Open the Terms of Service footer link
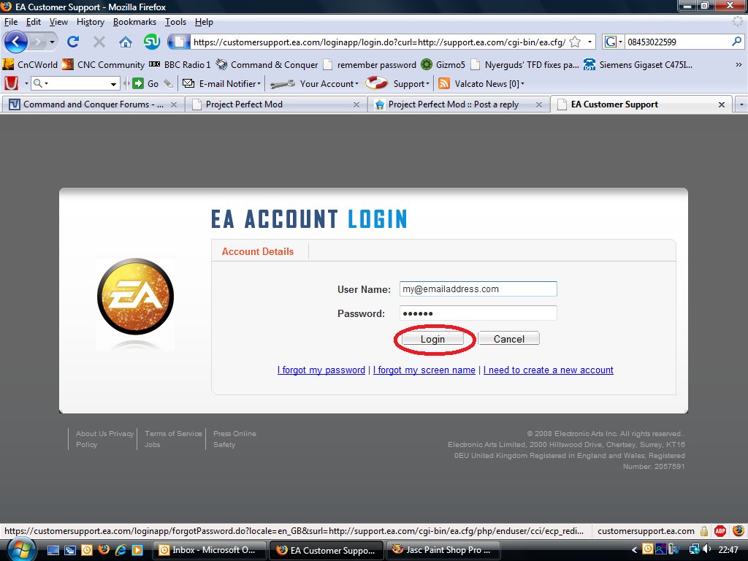 point(173,433)
